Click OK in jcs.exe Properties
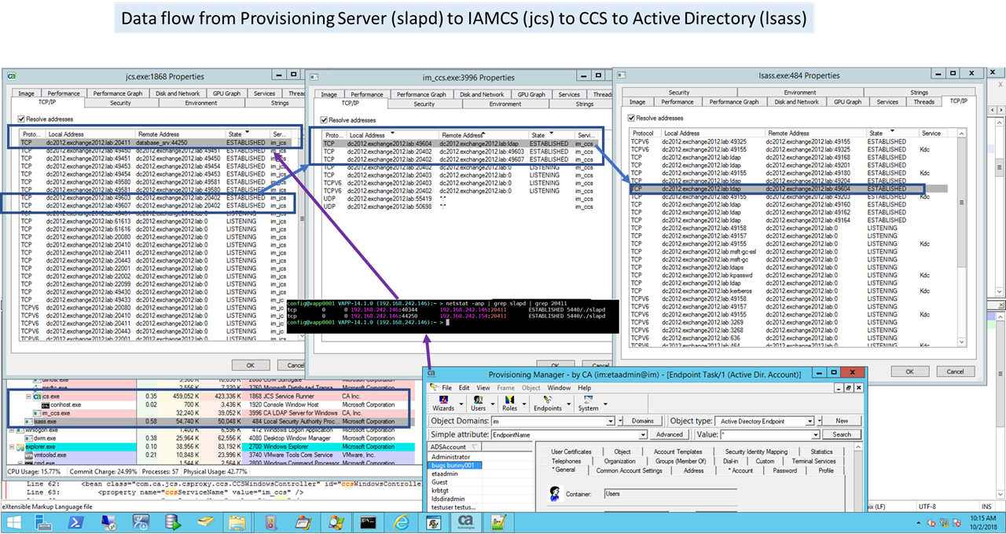 point(250,365)
